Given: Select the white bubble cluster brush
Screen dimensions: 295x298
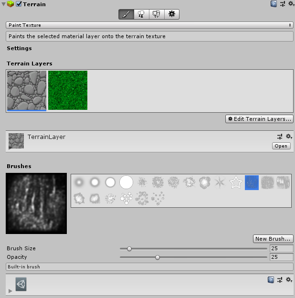Looking at the screenshot, I should coord(126,198).
